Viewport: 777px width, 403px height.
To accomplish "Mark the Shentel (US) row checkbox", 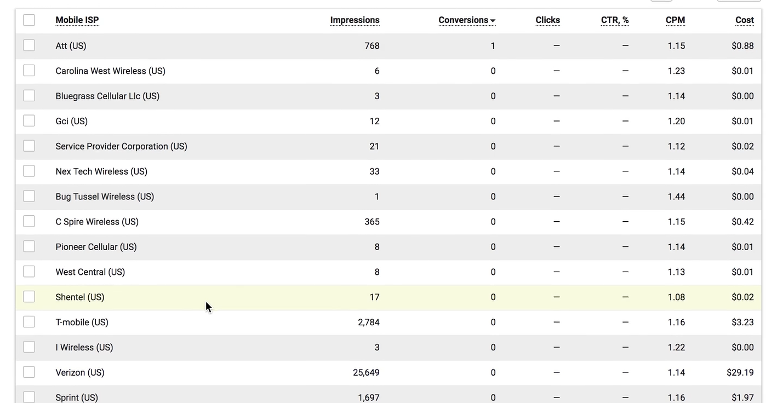I will 29,297.
